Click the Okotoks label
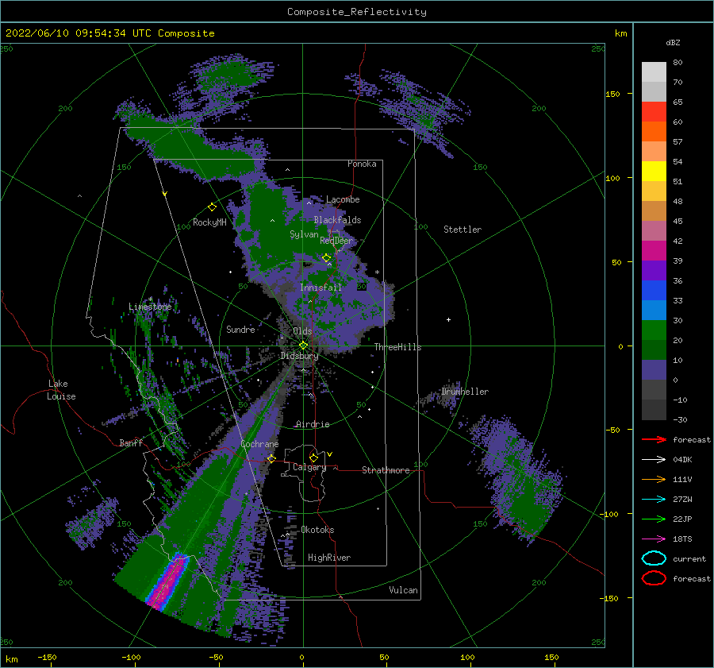 coord(317,530)
